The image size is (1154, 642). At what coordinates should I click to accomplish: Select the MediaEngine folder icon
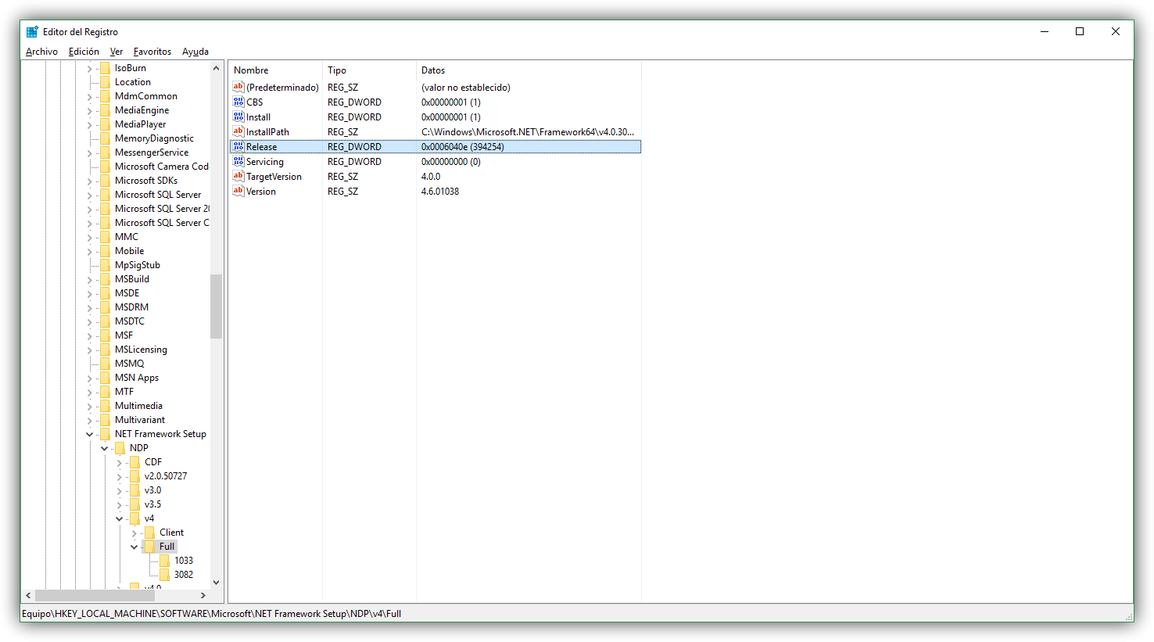(105, 110)
